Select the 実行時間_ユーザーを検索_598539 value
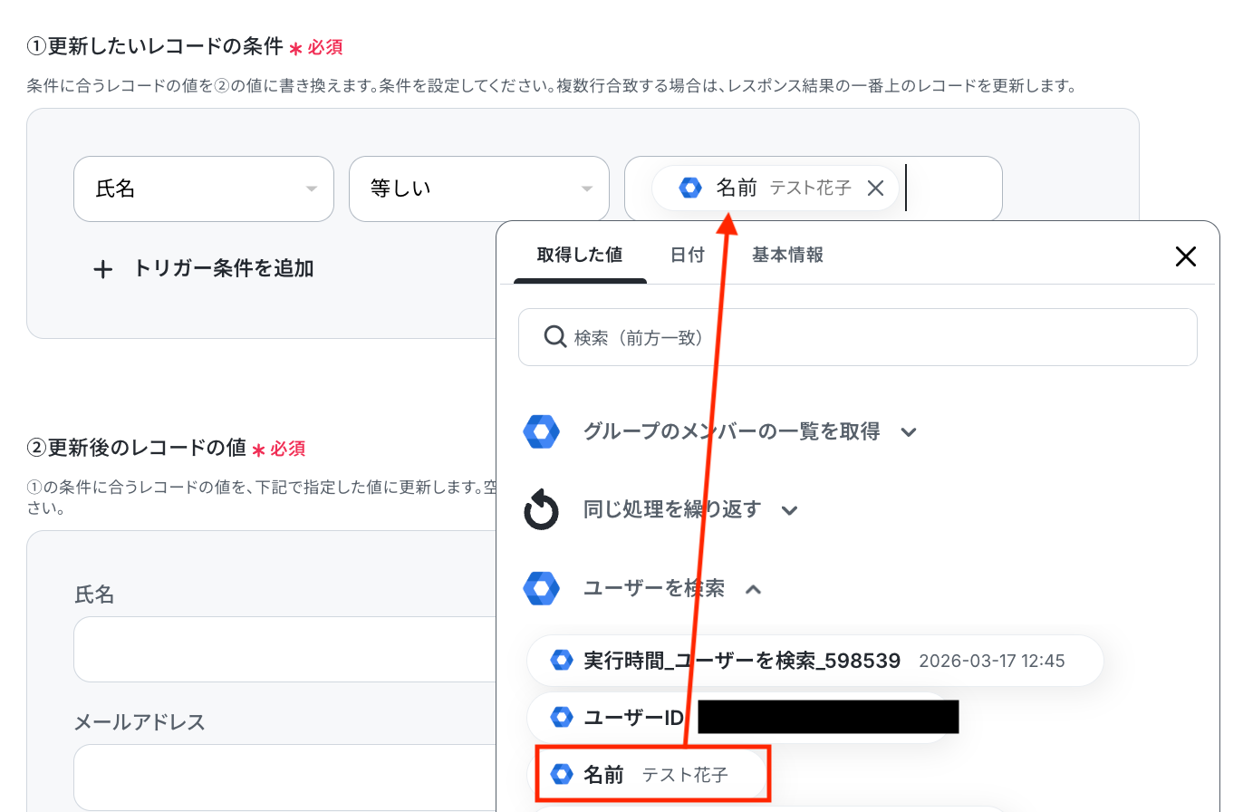Image resolution: width=1243 pixels, height=812 pixels. pos(815,661)
